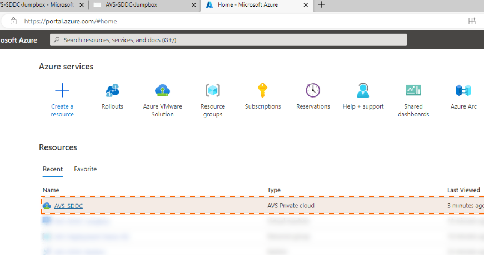Click the 3 minutes ago cell
Image resolution: width=484 pixels, height=255 pixels.
click(x=466, y=206)
